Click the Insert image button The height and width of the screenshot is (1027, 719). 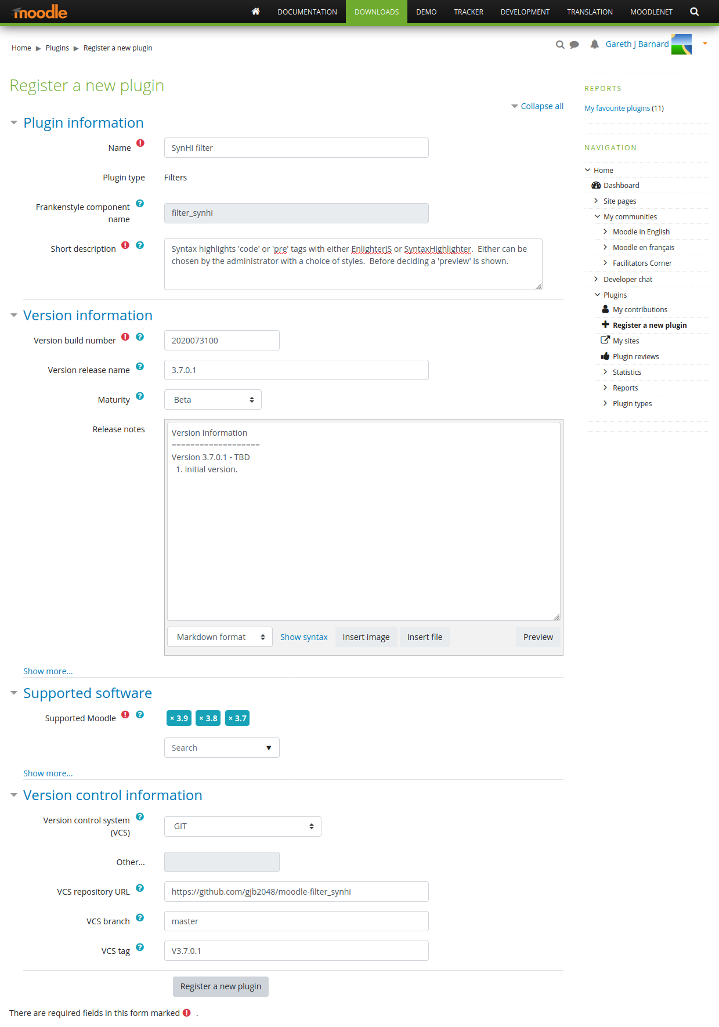[x=366, y=637]
